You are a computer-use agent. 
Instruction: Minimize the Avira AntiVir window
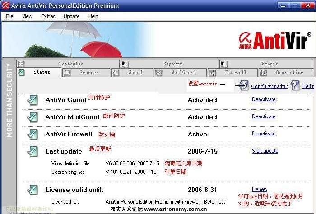[x=283, y=5]
